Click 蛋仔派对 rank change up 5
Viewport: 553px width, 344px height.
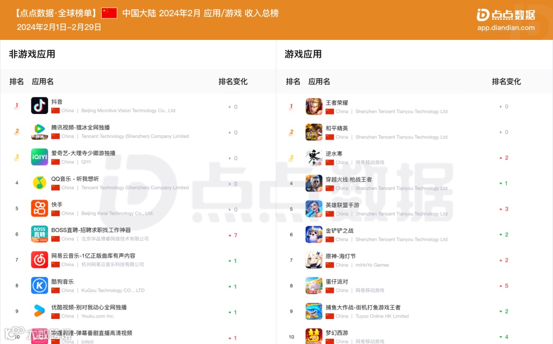point(504,286)
